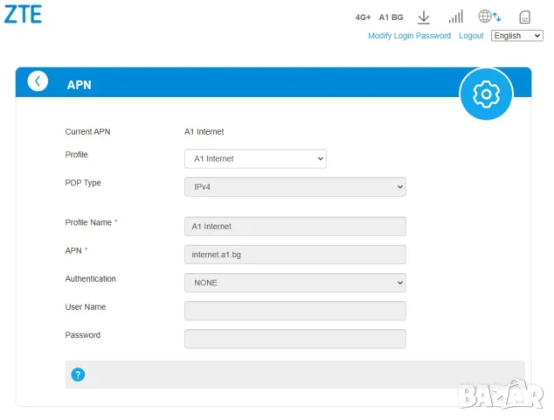
Task: Open the English language dropdown
Action: [517, 36]
